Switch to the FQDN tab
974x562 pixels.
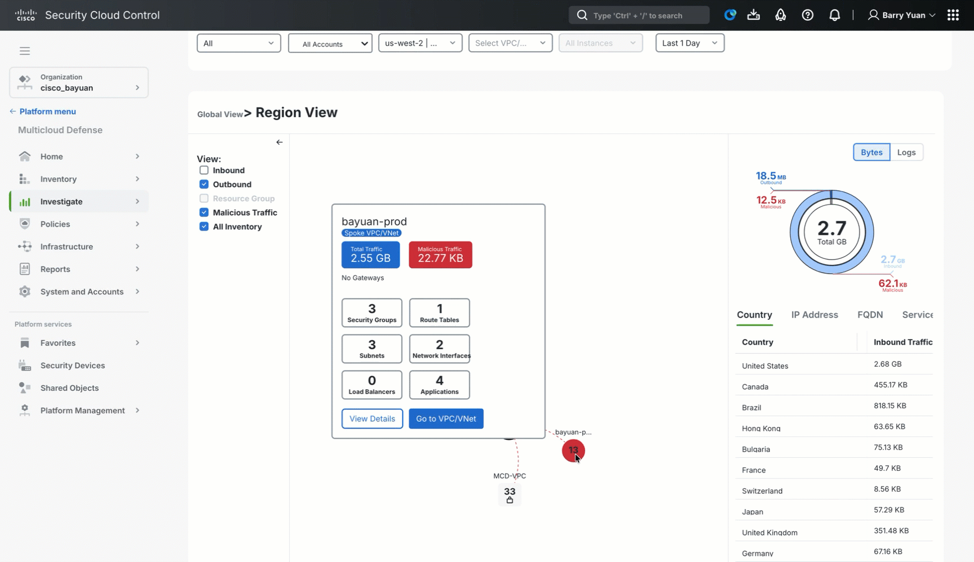pos(870,315)
